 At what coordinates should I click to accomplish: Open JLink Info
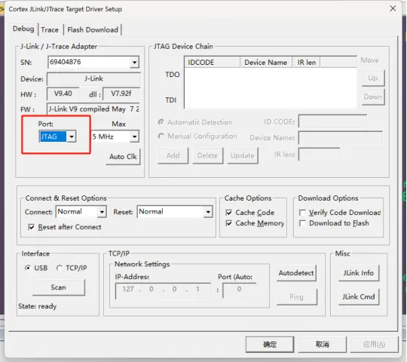pyautogui.click(x=359, y=273)
